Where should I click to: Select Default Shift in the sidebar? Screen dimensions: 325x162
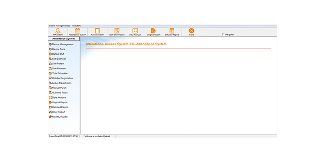click(56, 54)
